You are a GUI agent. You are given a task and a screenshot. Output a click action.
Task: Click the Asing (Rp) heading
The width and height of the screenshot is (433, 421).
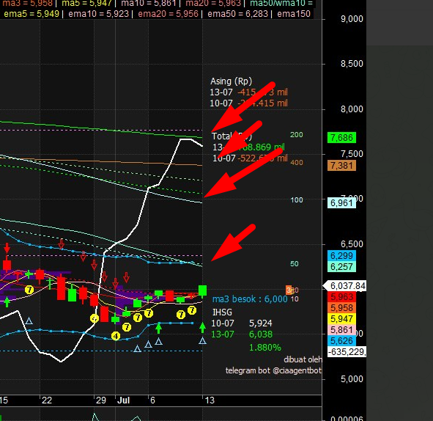tap(231, 81)
